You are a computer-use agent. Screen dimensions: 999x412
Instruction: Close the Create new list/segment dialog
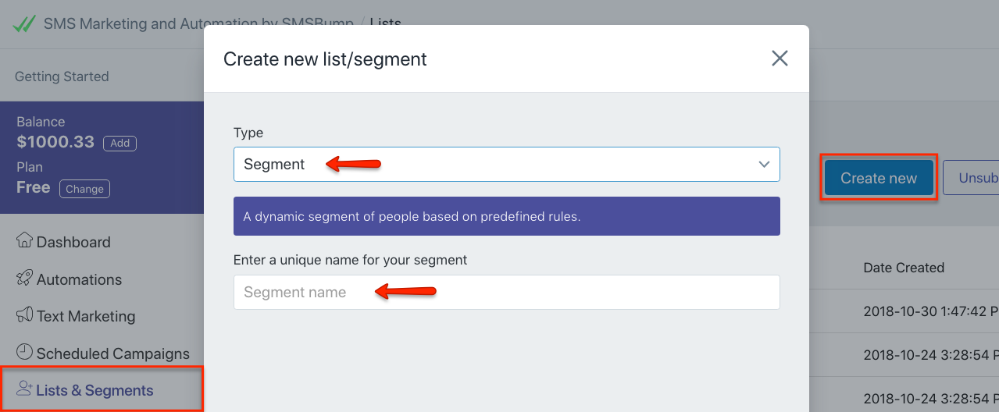point(780,59)
